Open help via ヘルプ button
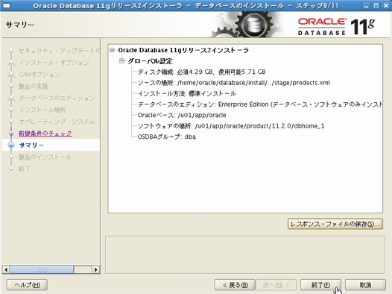 pos(27,285)
